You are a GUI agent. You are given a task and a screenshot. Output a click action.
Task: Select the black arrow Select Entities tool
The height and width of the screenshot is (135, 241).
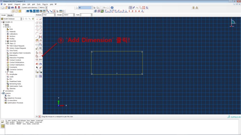tap(37, 67)
